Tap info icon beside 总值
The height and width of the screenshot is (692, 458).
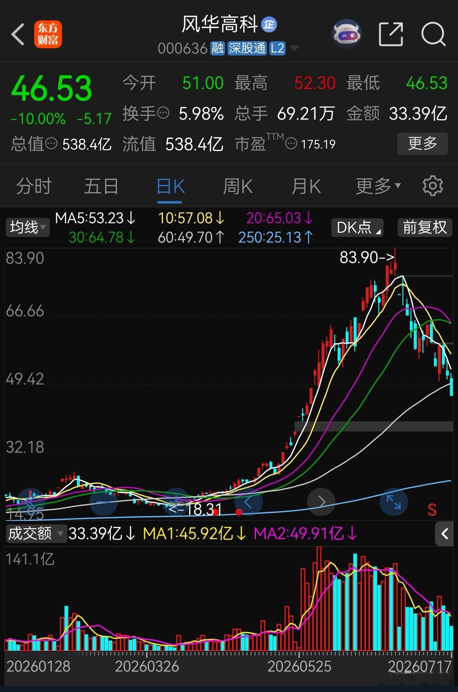point(51,143)
